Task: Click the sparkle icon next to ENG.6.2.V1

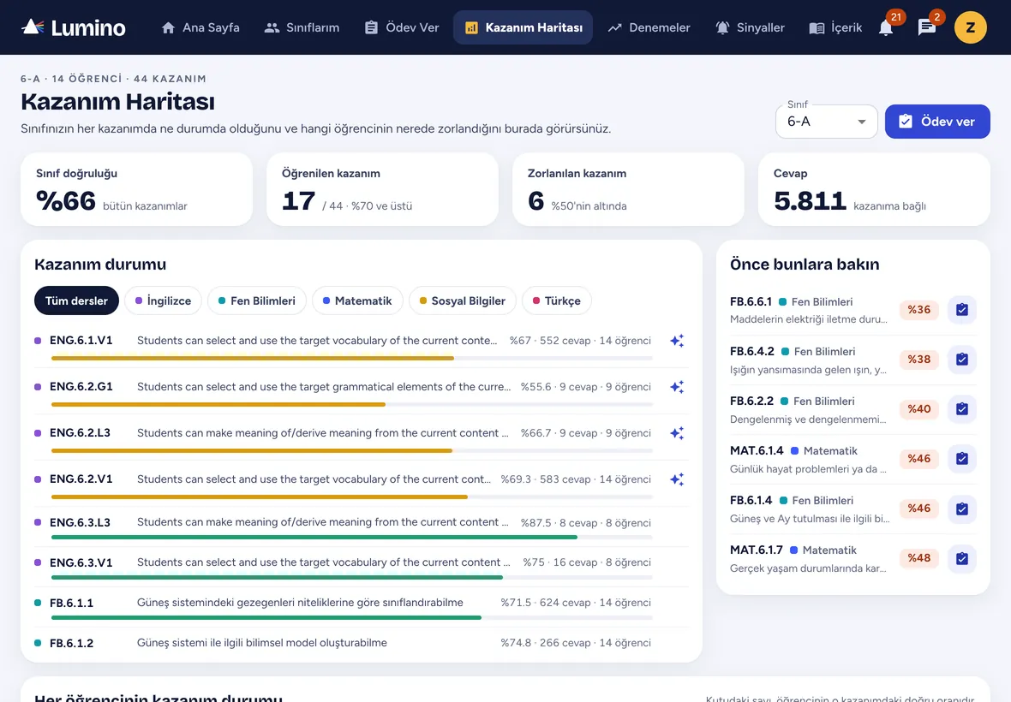Action: pos(676,479)
